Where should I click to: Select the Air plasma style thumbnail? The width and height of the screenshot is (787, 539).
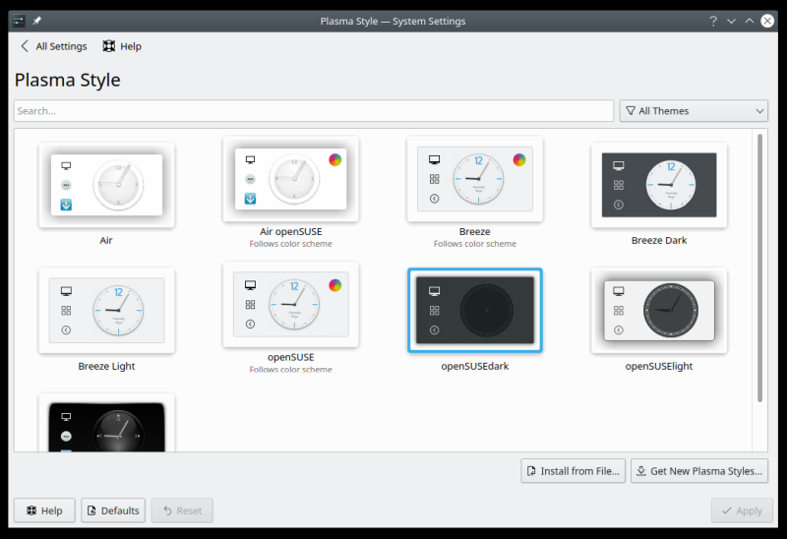click(106, 185)
